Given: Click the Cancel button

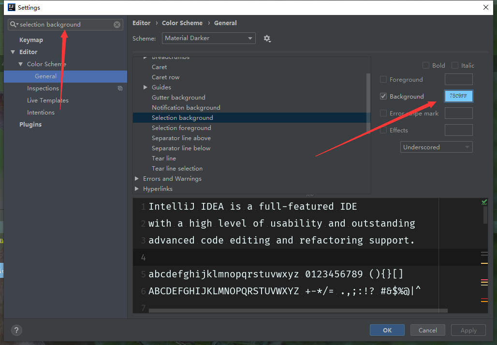Looking at the screenshot, I should pyautogui.click(x=427, y=330).
